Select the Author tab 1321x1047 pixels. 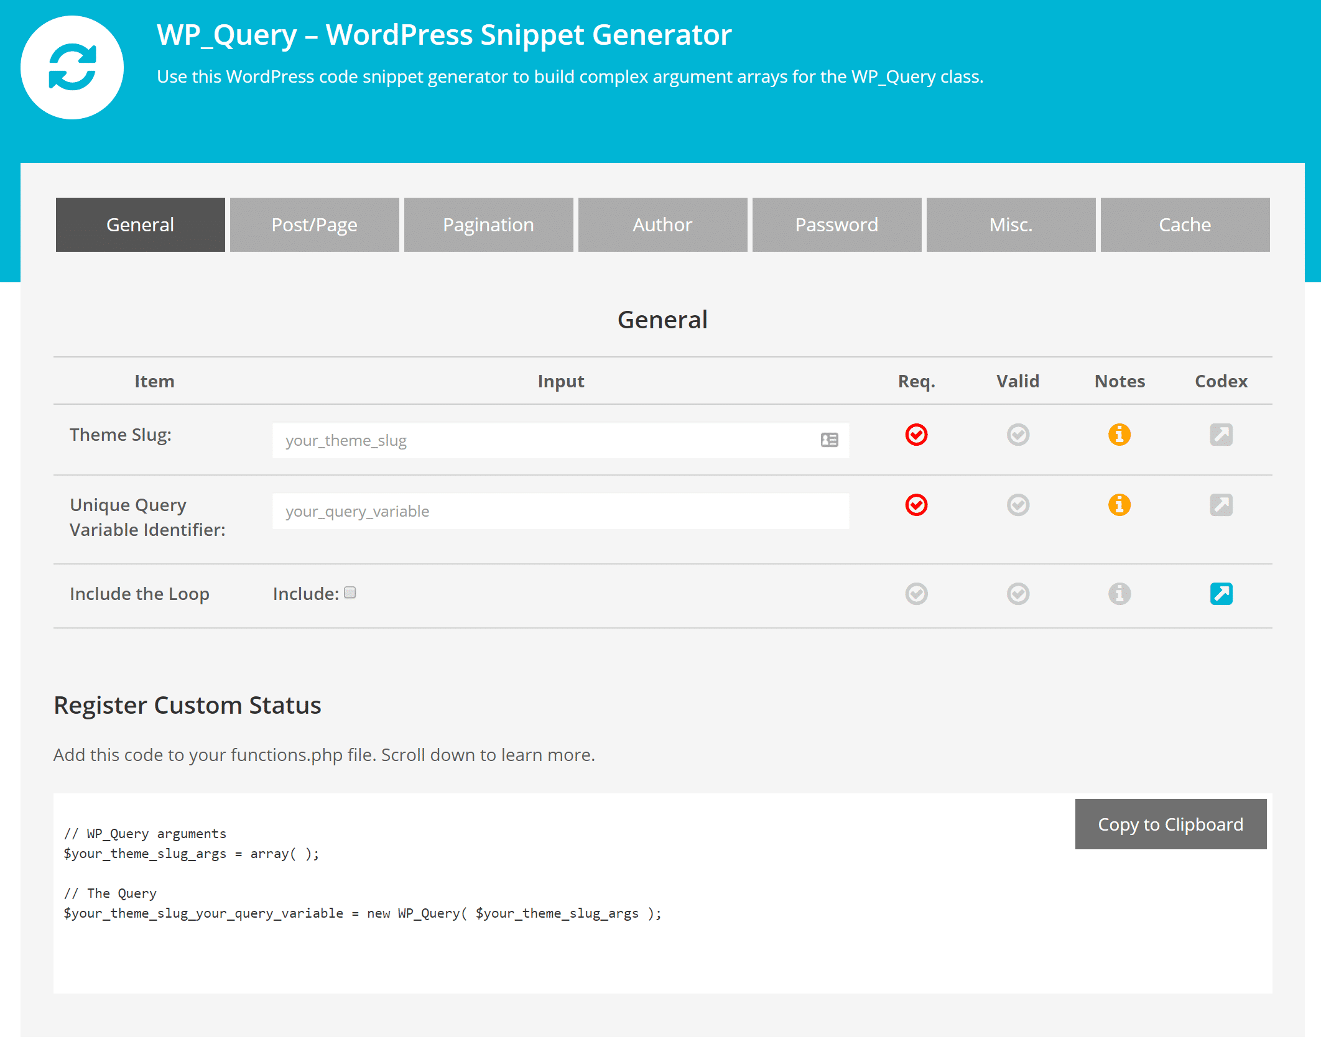662,225
